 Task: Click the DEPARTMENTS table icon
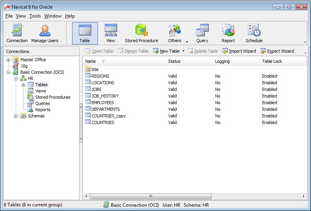click(88, 109)
